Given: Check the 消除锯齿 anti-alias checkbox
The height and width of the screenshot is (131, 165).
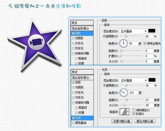Looking at the screenshot, I should pyautogui.click(x=134, y=110).
